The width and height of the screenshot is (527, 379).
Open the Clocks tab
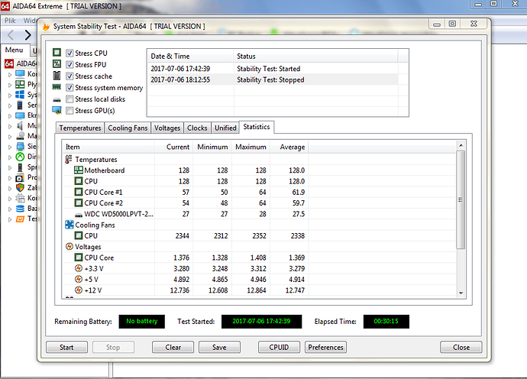tap(197, 128)
